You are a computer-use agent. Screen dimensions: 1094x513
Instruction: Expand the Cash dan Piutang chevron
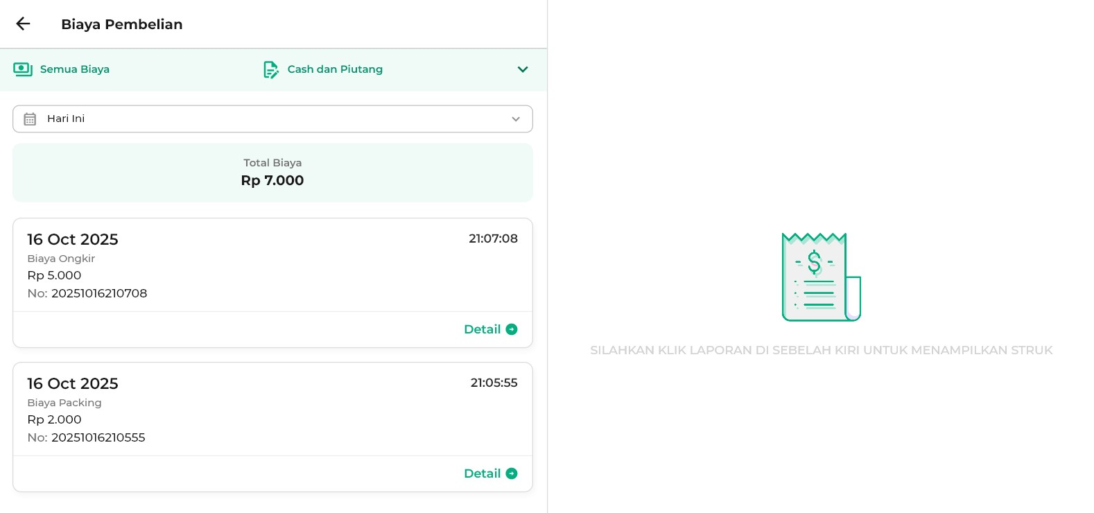tap(523, 69)
